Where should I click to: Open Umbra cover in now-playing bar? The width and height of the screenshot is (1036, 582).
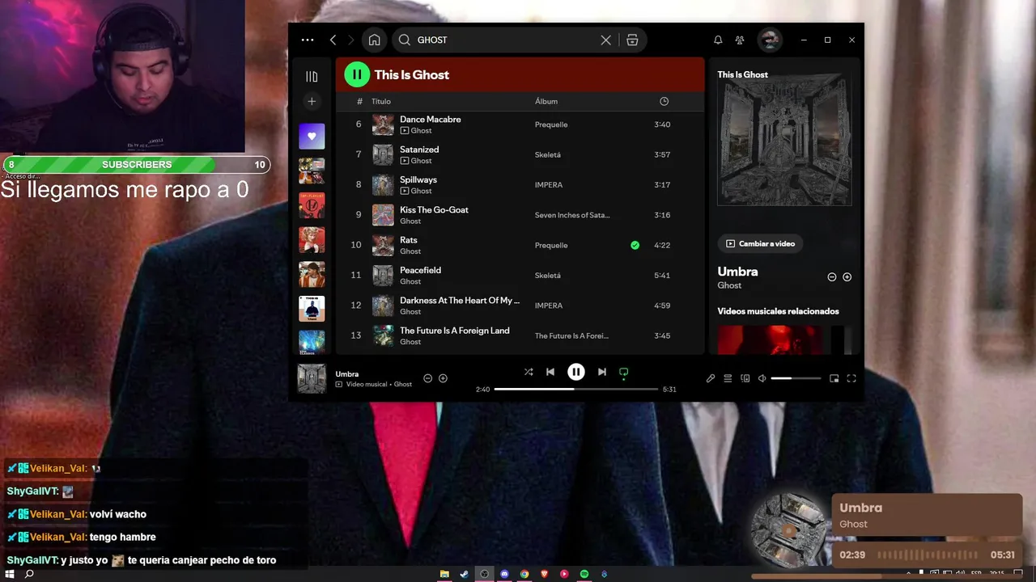pyautogui.click(x=312, y=378)
